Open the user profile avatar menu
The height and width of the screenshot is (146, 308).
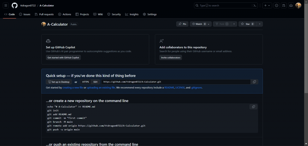pyautogui.click(x=298, y=5)
